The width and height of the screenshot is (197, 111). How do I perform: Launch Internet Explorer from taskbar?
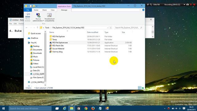(65, 108)
